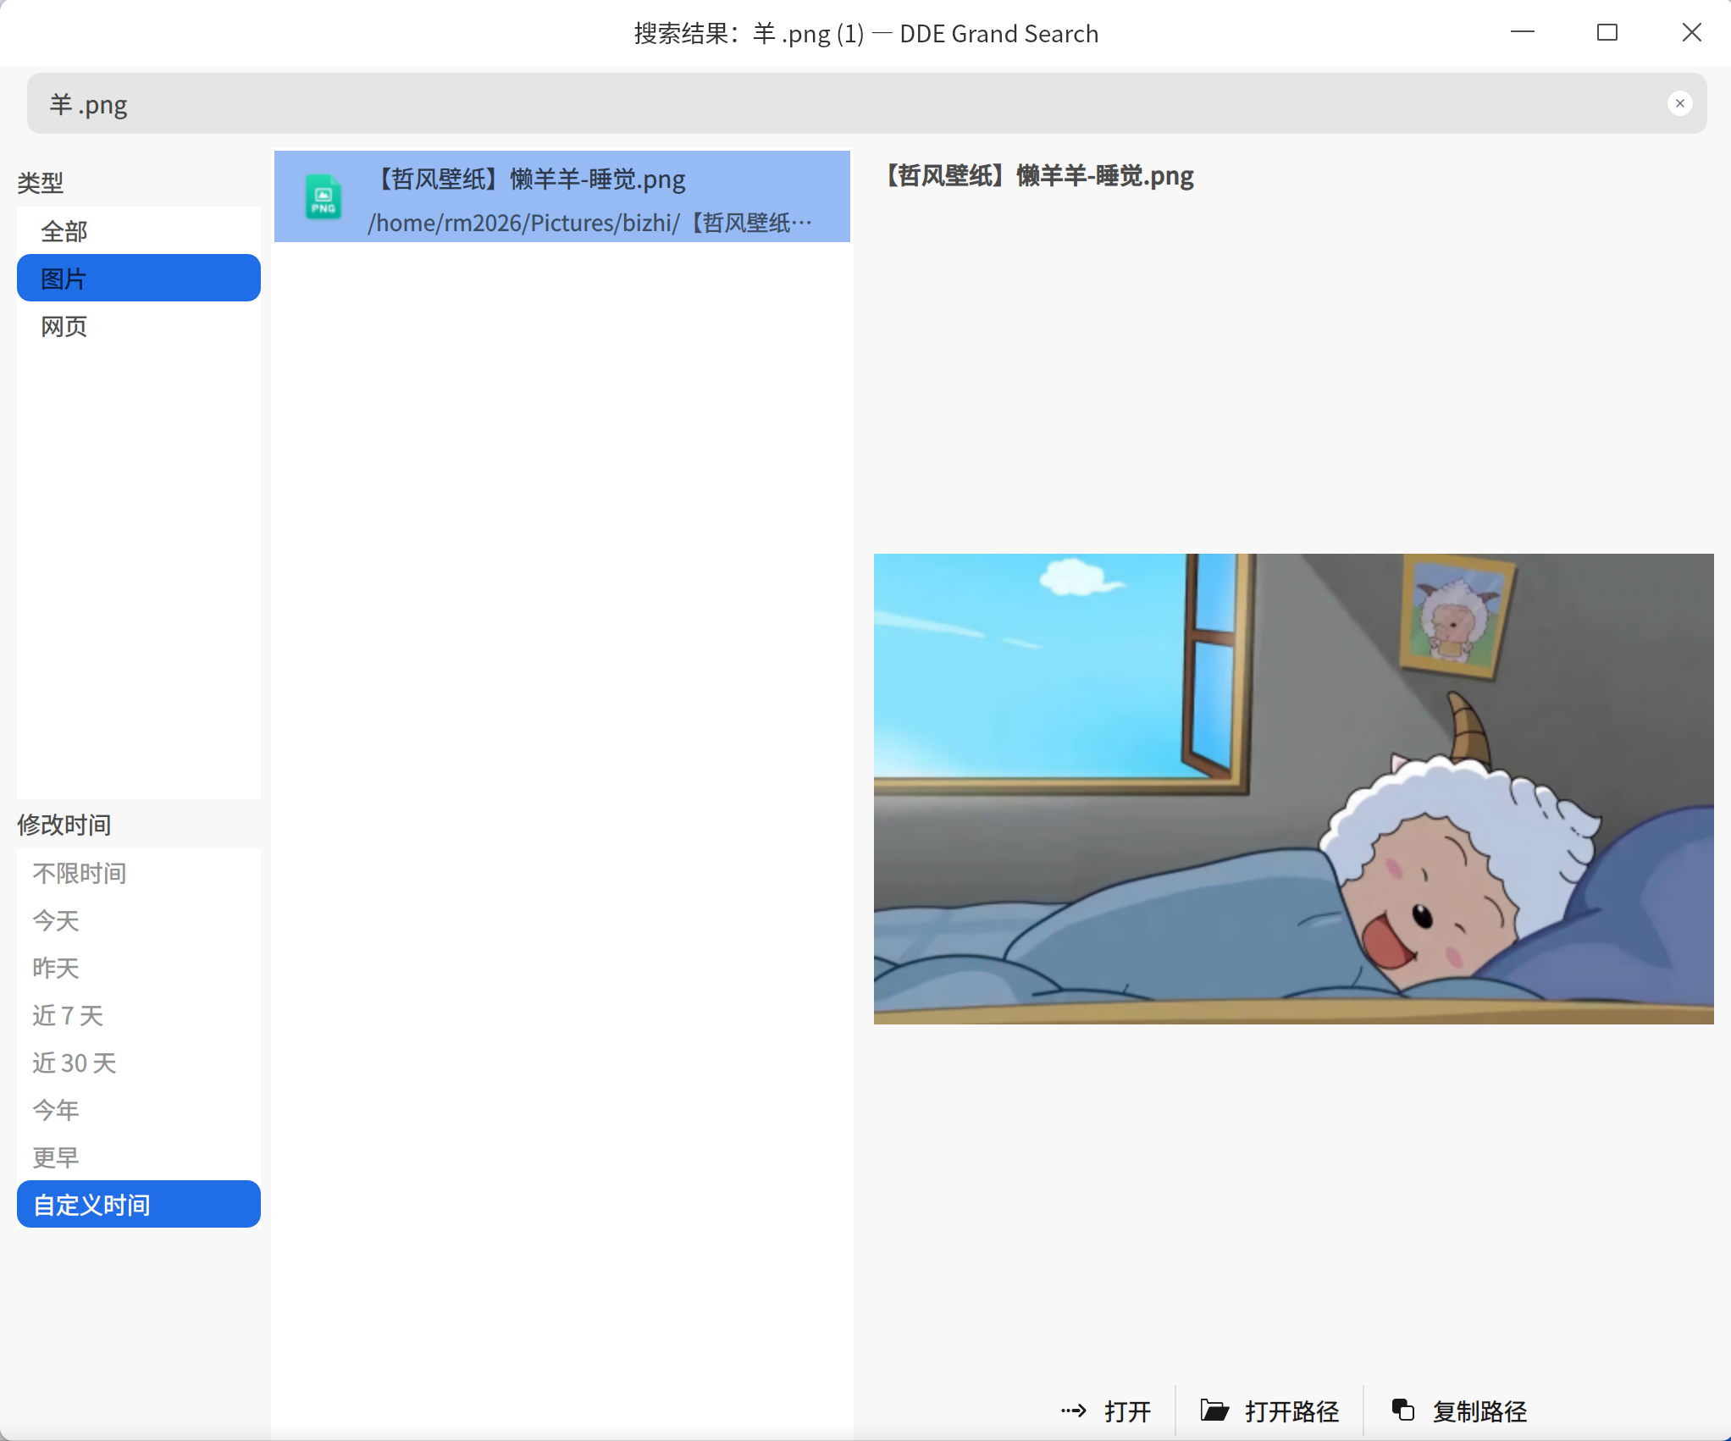Select the 自定义时间 filter
This screenshot has width=1731, height=1441.
[x=139, y=1205]
